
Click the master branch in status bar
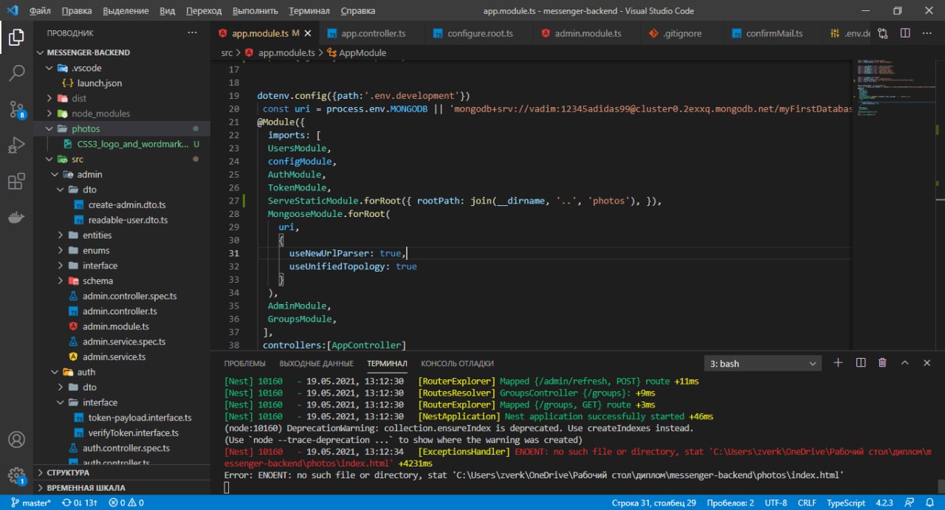pyautogui.click(x=31, y=503)
